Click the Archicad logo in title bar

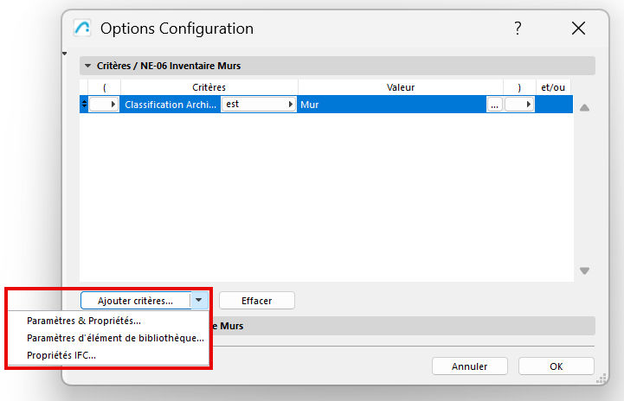coord(82,29)
